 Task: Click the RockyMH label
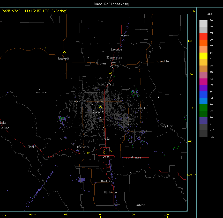pyautogui.click(x=63, y=59)
